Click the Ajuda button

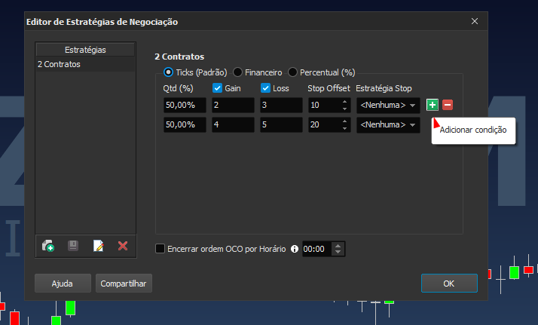tap(63, 284)
